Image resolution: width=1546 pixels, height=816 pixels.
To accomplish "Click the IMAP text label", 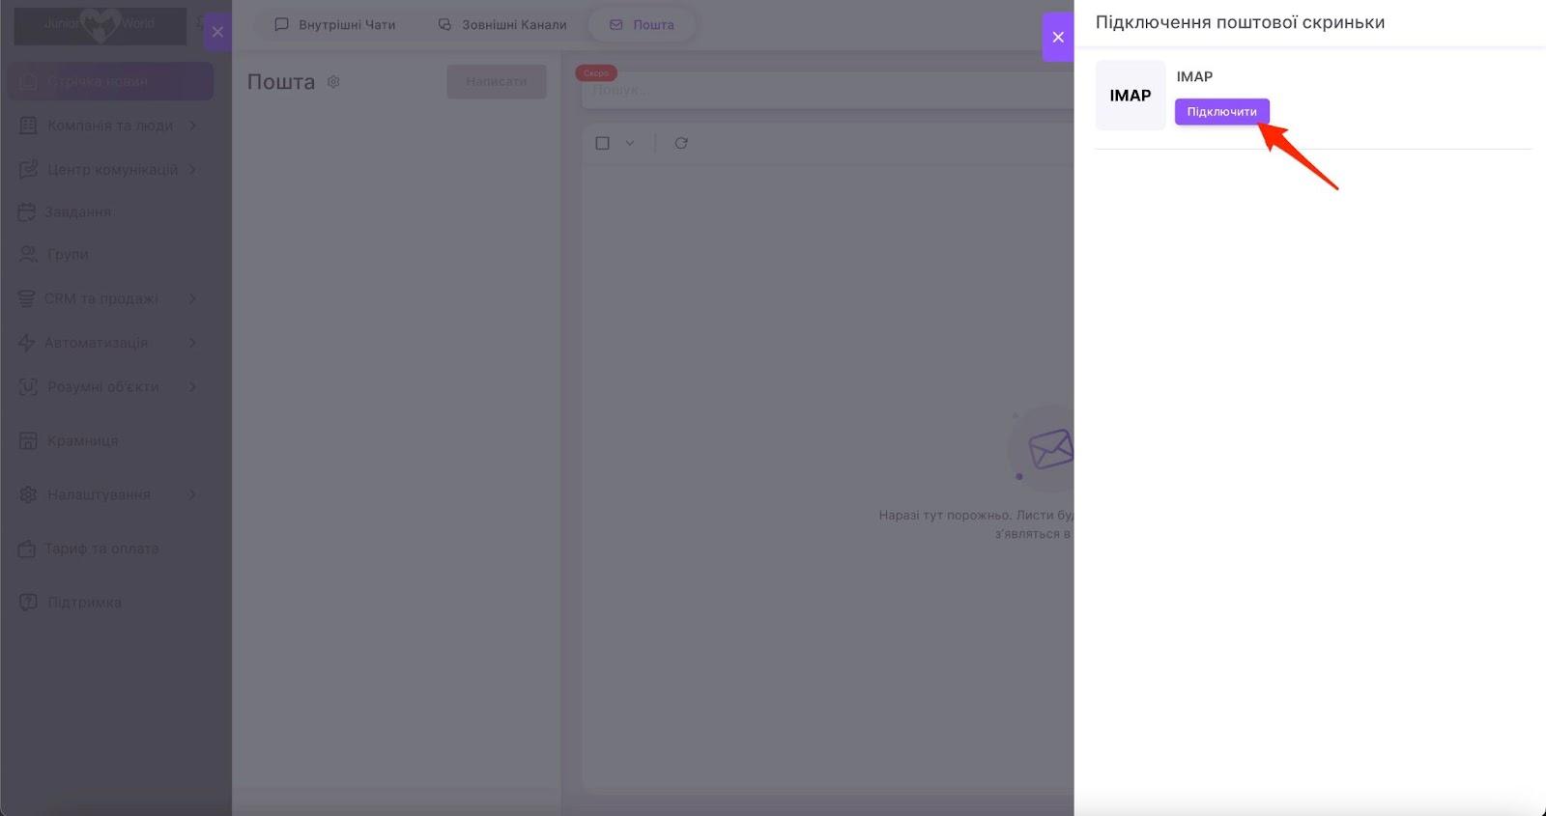I will pos(1194,76).
